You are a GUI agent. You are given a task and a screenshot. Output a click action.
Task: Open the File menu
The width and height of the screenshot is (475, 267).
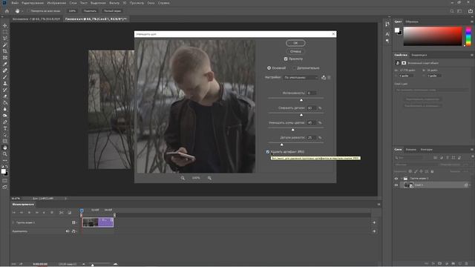click(x=15, y=3)
